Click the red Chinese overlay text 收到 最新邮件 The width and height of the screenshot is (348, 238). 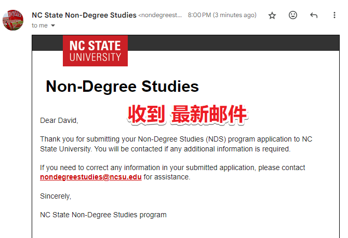click(x=188, y=115)
